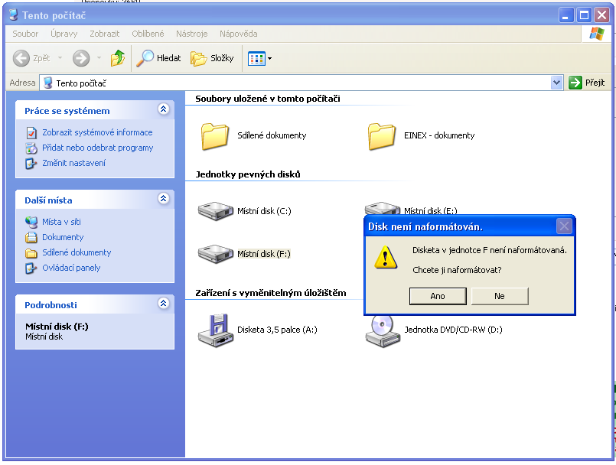
Task: Collapse the Další místa panel
Action: tap(163, 199)
